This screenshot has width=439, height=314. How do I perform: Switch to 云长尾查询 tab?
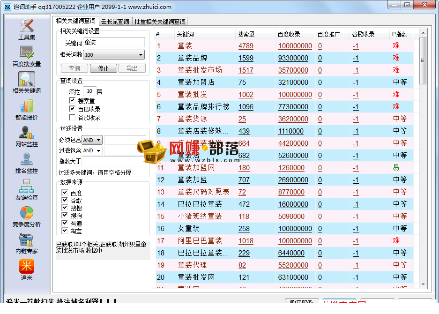point(115,22)
